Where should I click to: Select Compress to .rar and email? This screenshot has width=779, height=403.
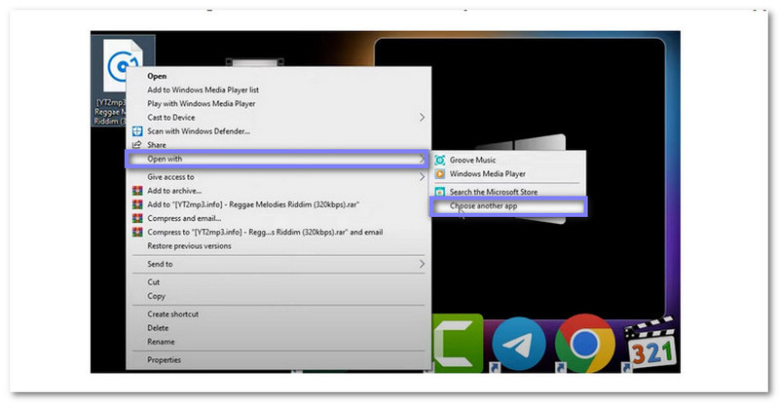[265, 232]
